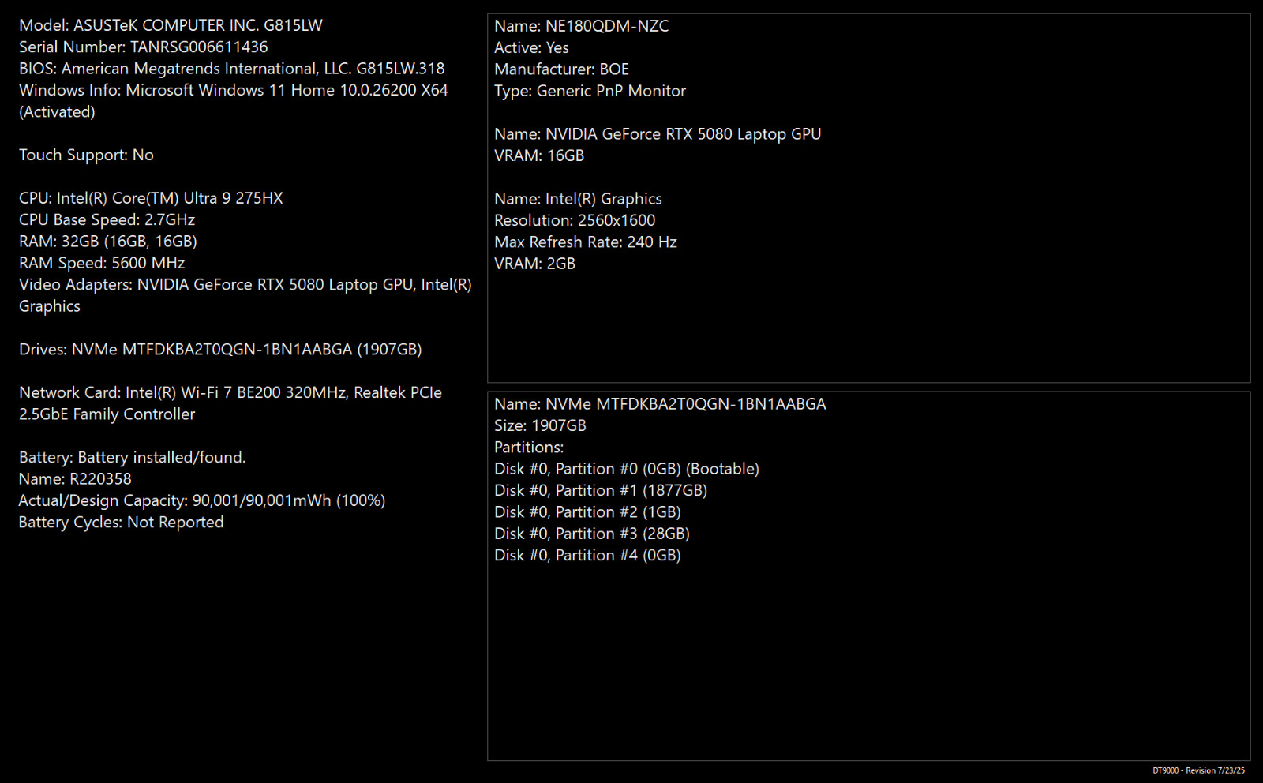Viewport: 1263px width, 783px height.
Task: Click the Manufacturer: BOE line
Action: point(562,69)
